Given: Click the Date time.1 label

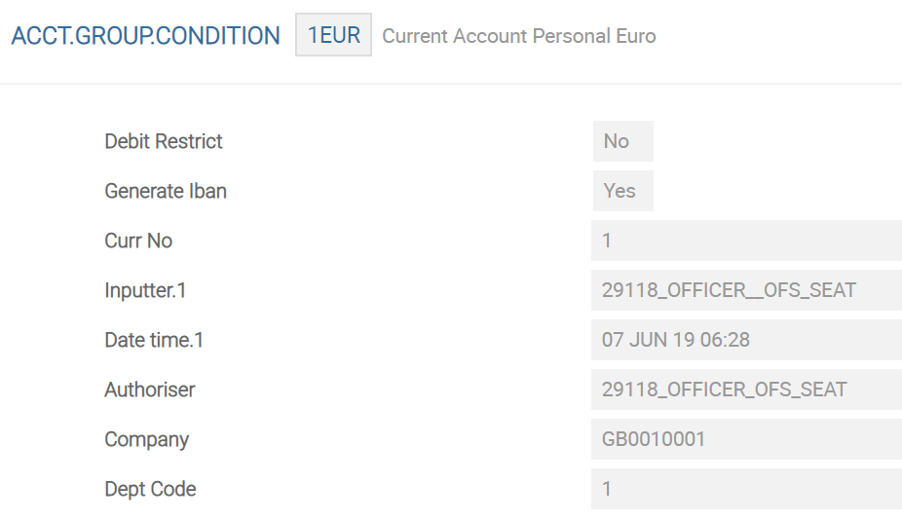Looking at the screenshot, I should 154,340.
